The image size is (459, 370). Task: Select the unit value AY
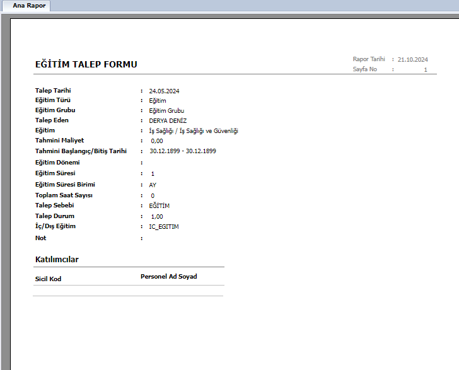pos(153,185)
